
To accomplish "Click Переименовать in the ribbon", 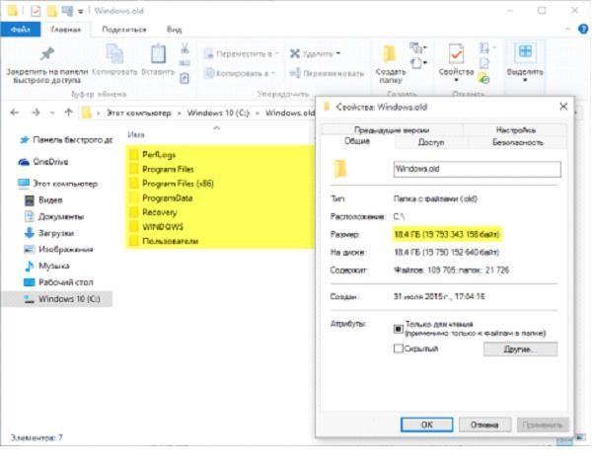I will (327, 73).
